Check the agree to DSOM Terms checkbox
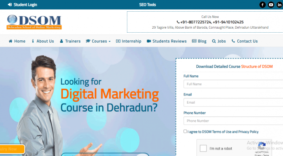283x156 pixels. [x=185, y=131]
